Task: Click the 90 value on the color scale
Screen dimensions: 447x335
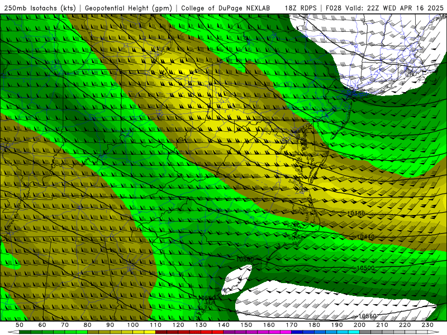Action: coord(110,325)
